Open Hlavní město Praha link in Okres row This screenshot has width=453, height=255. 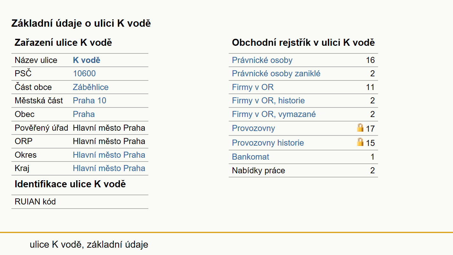pos(109,155)
